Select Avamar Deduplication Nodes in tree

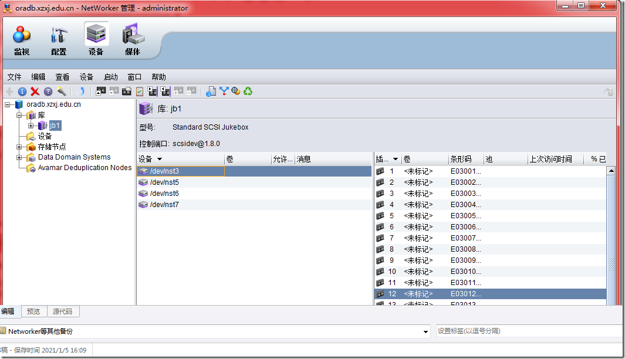point(85,168)
